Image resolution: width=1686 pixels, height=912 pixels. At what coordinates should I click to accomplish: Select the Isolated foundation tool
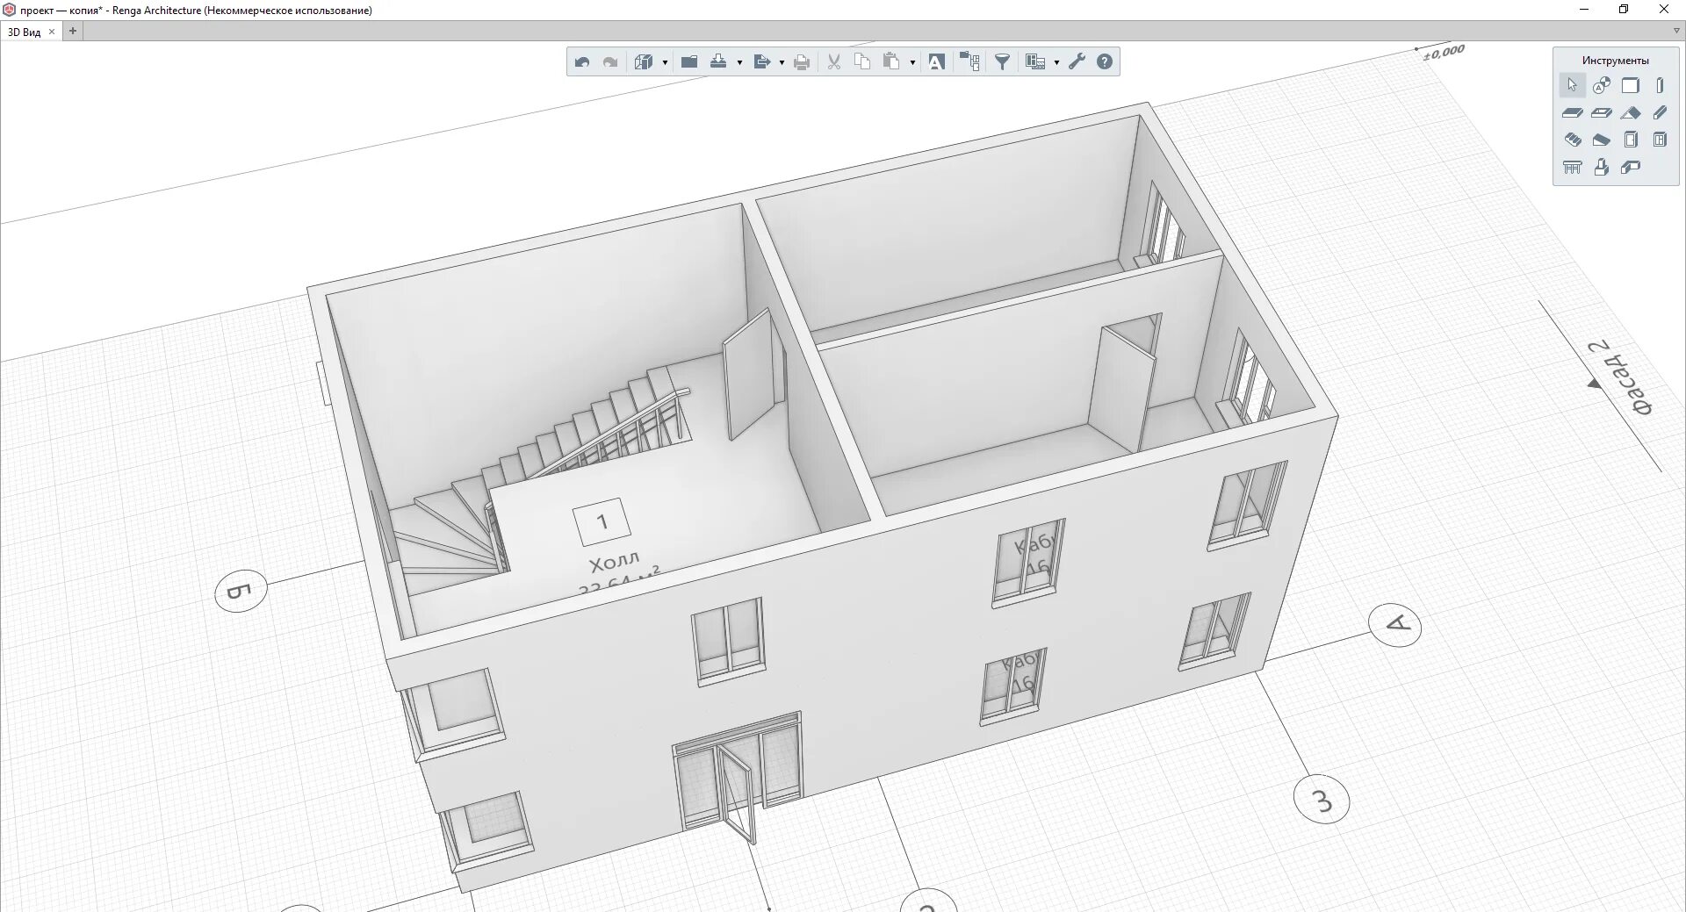pyautogui.click(x=1602, y=167)
